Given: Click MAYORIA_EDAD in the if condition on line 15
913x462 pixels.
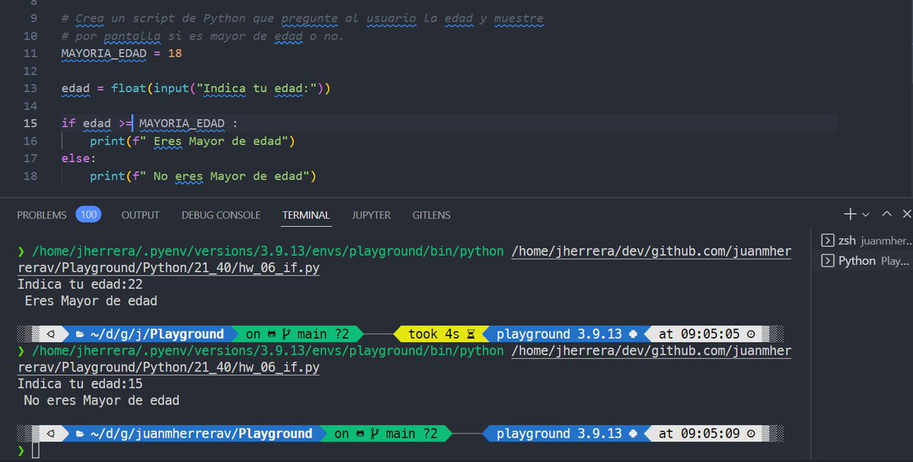Looking at the screenshot, I should 182,123.
